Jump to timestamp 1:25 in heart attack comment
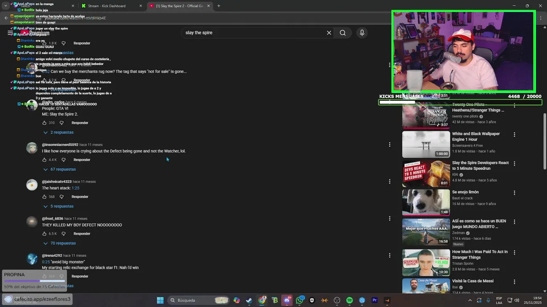This screenshot has height=307, width=547. [x=75, y=188]
